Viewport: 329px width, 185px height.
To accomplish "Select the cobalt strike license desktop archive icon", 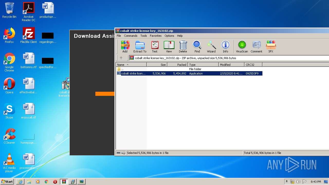I will tap(64, 87).
